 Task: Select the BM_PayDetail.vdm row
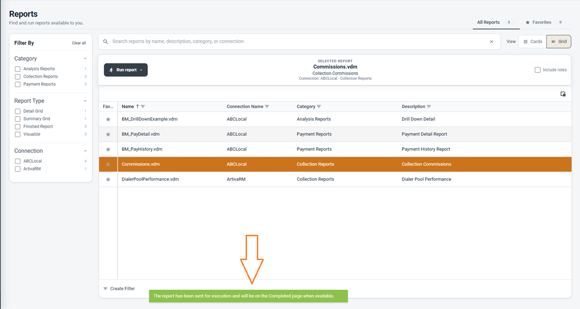coord(335,134)
